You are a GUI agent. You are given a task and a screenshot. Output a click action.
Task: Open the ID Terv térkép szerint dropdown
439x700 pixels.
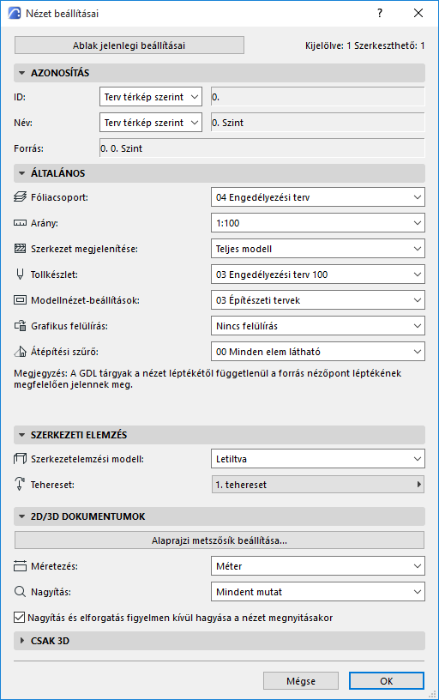click(x=151, y=97)
